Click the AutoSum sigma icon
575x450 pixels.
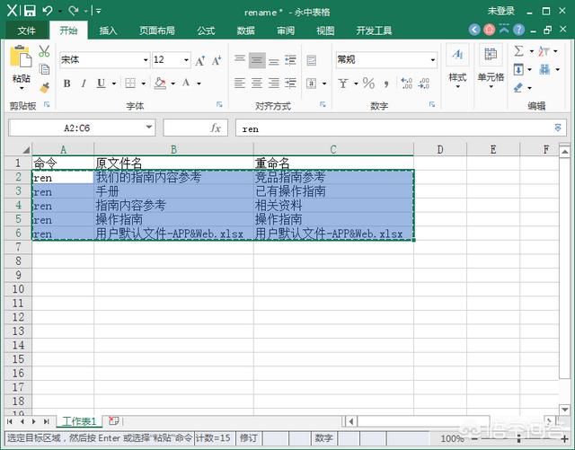(x=518, y=51)
